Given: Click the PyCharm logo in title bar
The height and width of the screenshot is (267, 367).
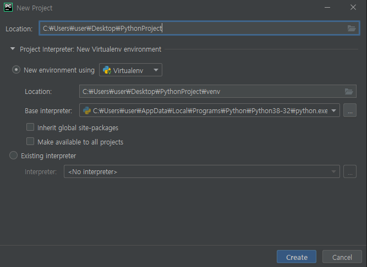Looking at the screenshot, I should pos(8,8).
